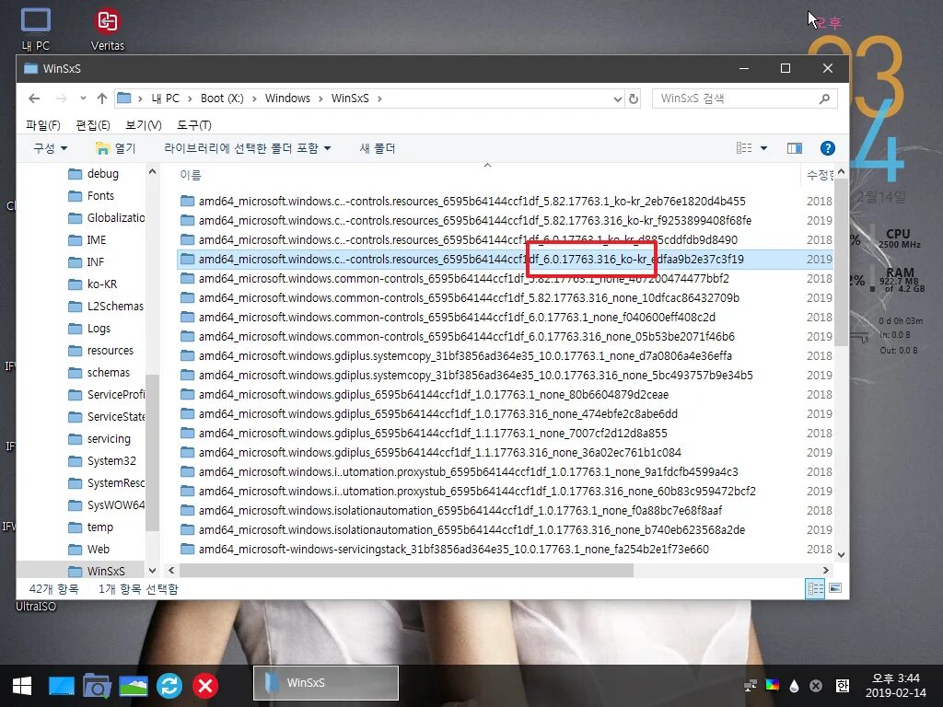Open the picture viewer taskbar icon

pyautogui.click(x=133, y=686)
